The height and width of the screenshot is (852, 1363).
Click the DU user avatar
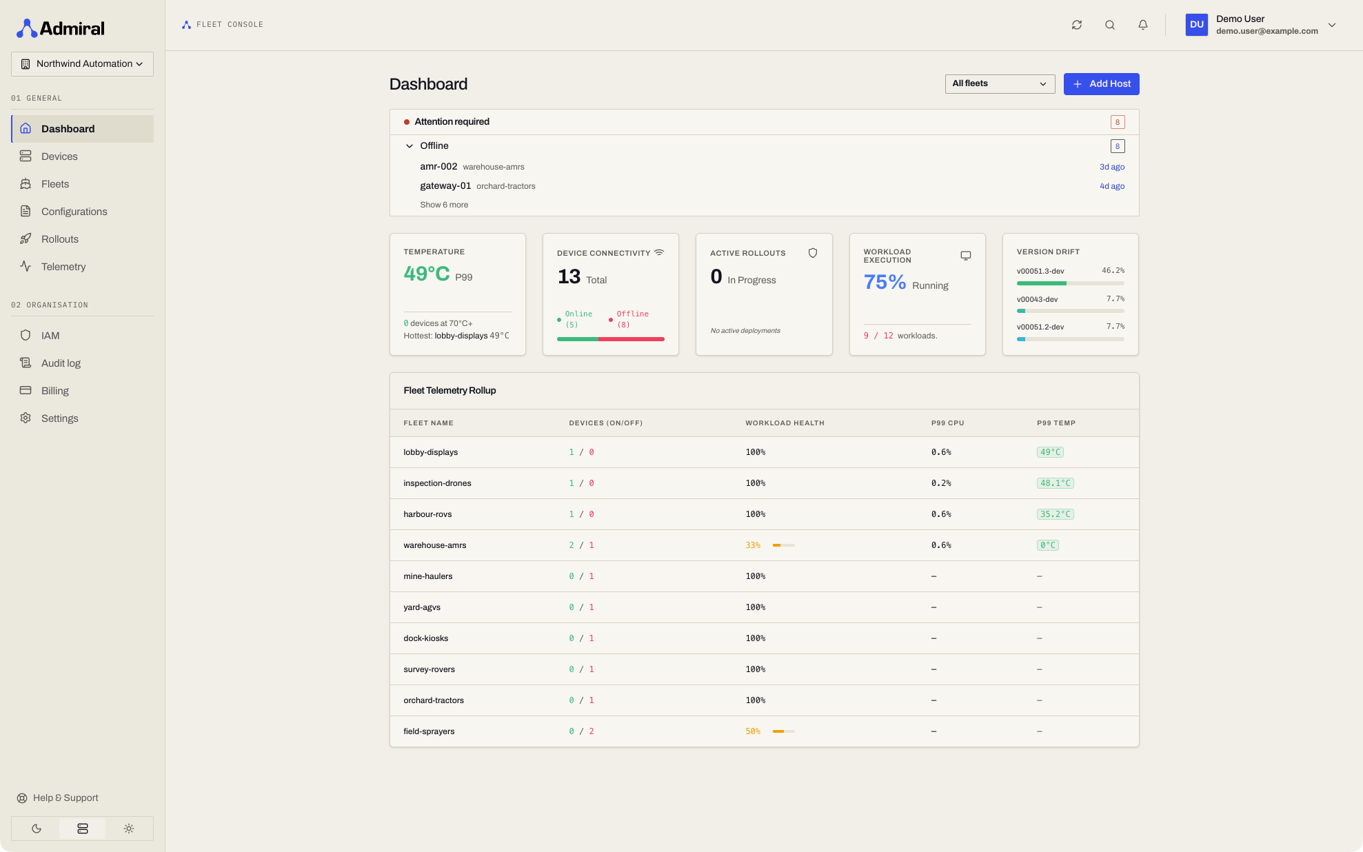coord(1196,25)
